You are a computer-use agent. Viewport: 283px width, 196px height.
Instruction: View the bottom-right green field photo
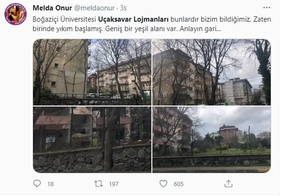pyautogui.click(x=212, y=139)
